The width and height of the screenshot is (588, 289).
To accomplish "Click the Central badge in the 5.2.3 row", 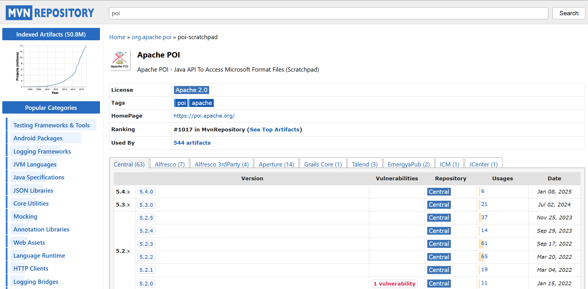I will [x=439, y=244].
